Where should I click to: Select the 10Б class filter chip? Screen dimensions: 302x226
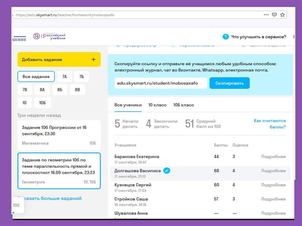pos(42,103)
